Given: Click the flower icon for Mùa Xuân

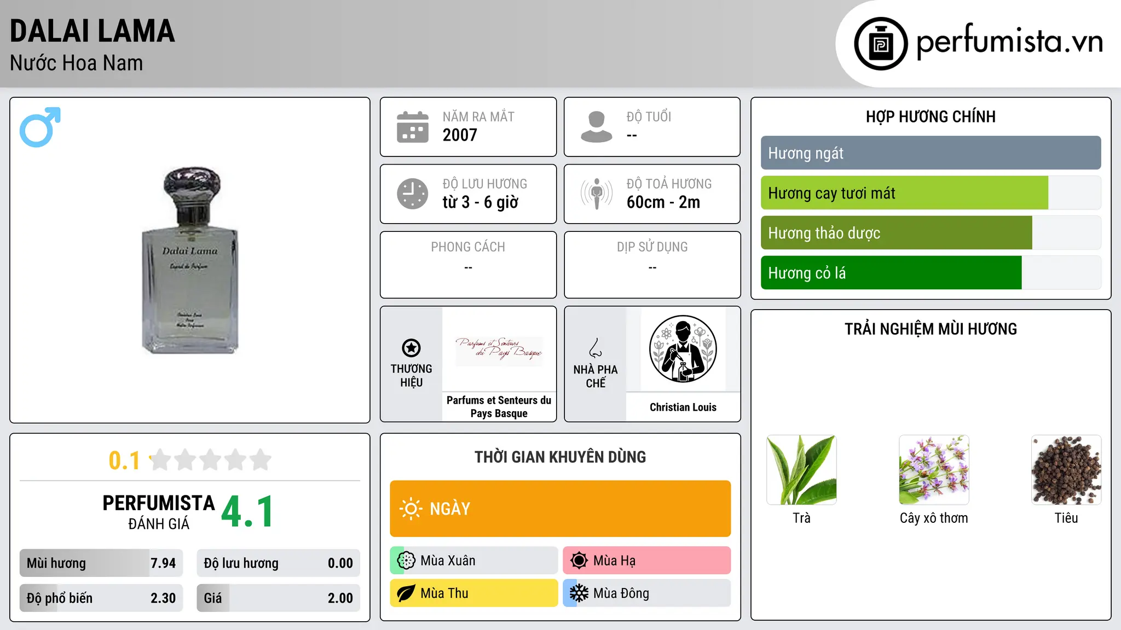Looking at the screenshot, I should coord(406,561).
